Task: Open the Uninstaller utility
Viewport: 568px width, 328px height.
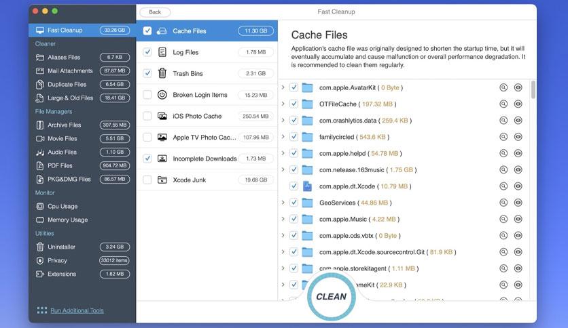Action: click(x=82, y=247)
